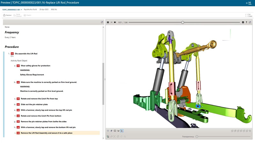
Task: Click the animation timeline seek slider handle
Action: (x=183, y=22)
